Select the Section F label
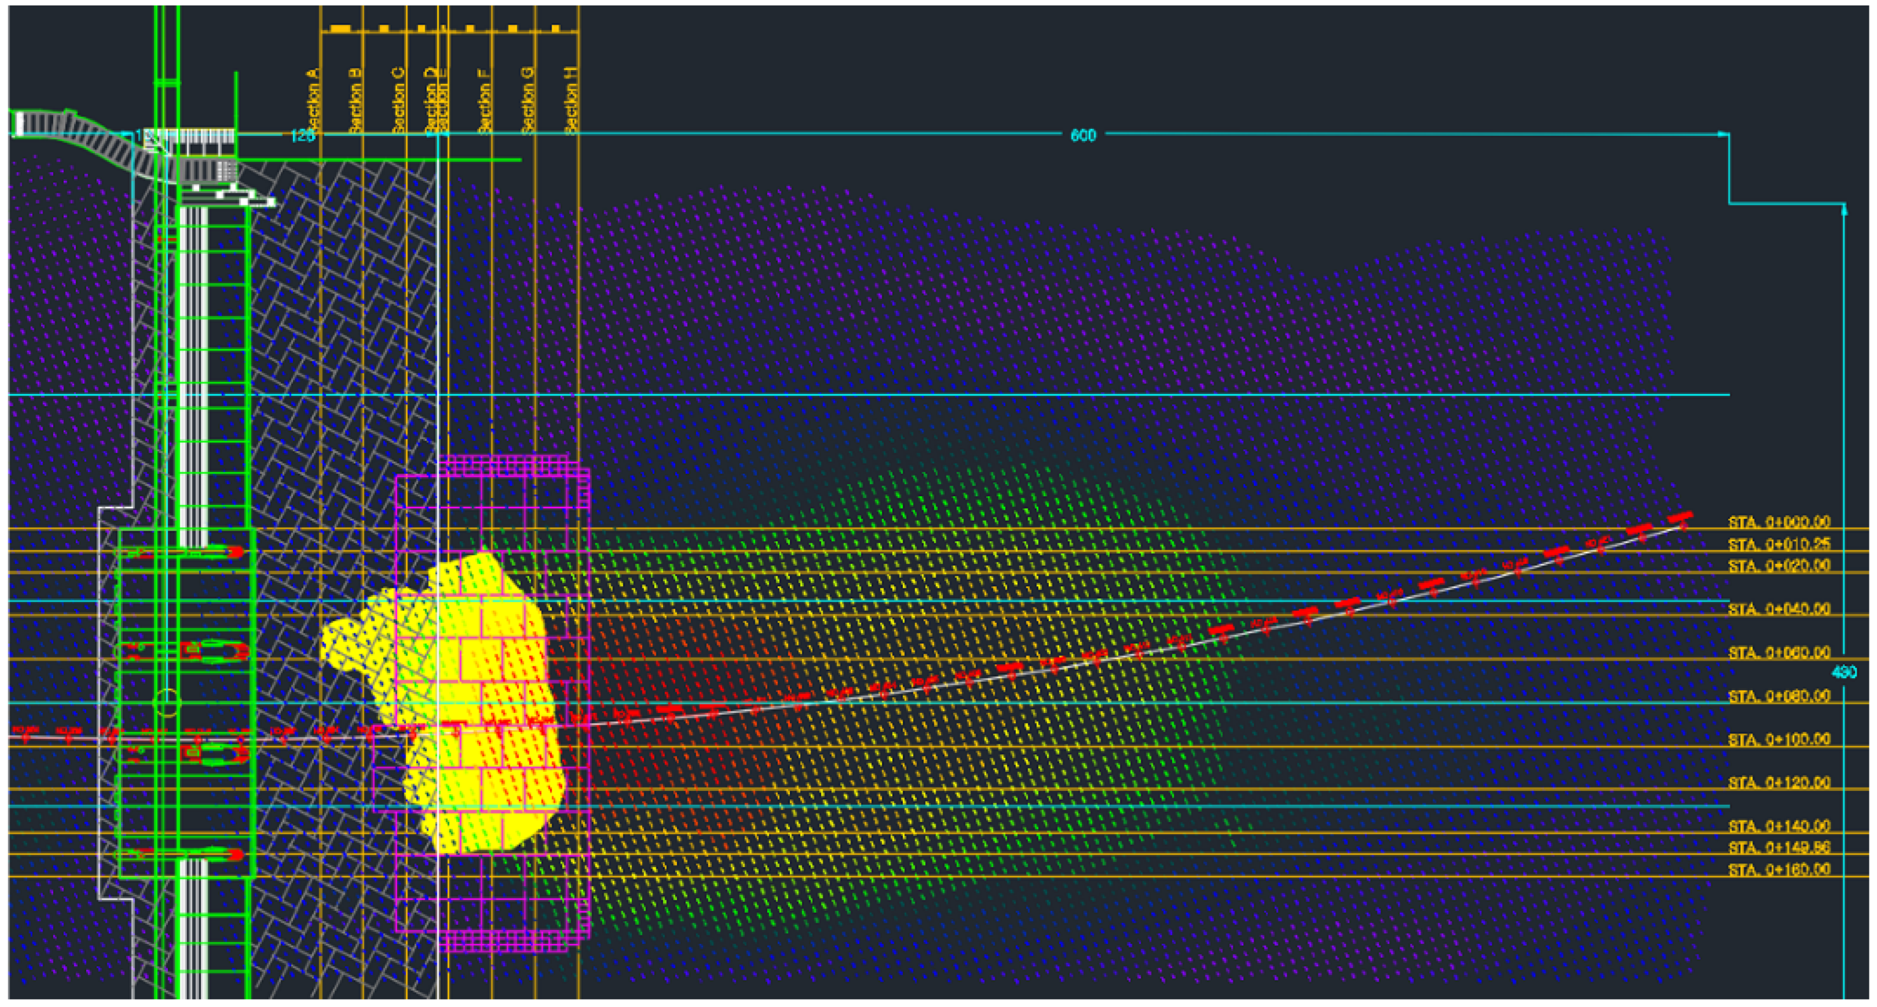This screenshot has height=1007, width=1877. point(484,100)
